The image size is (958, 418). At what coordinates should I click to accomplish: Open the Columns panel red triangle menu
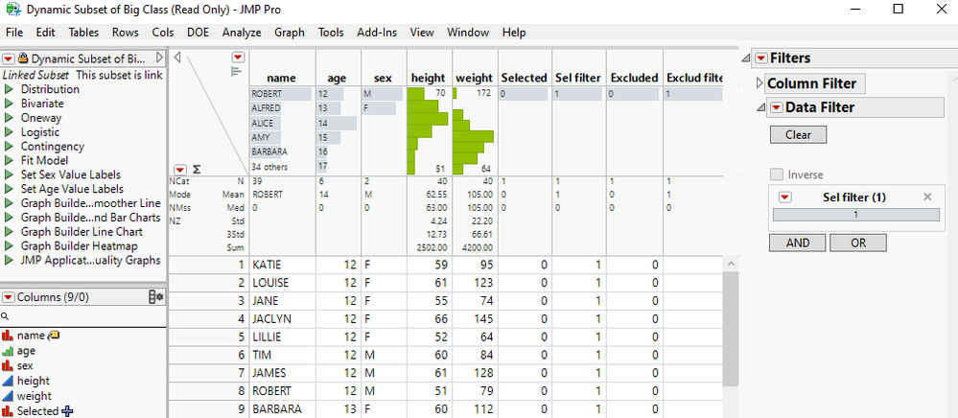point(9,297)
